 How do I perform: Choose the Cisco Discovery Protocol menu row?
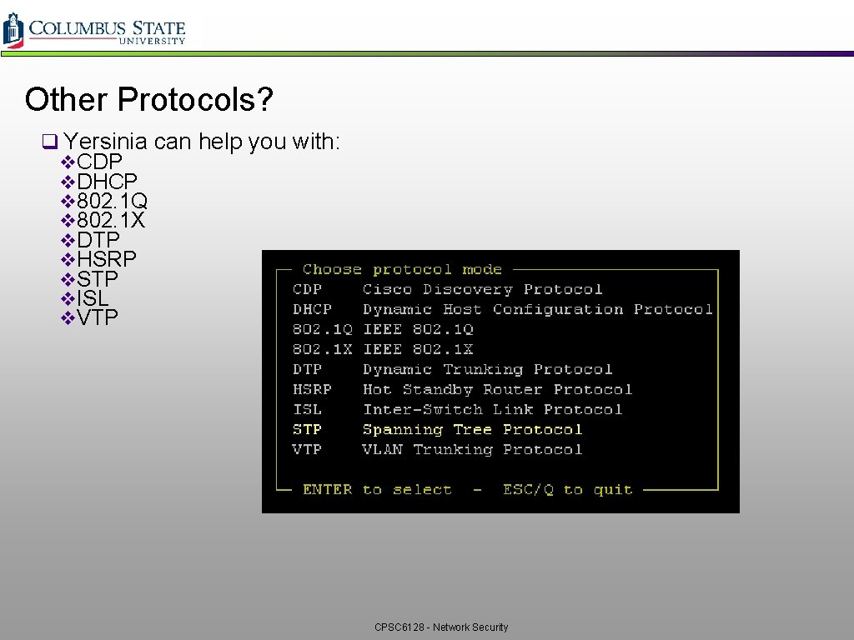pyautogui.click(x=447, y=289)
